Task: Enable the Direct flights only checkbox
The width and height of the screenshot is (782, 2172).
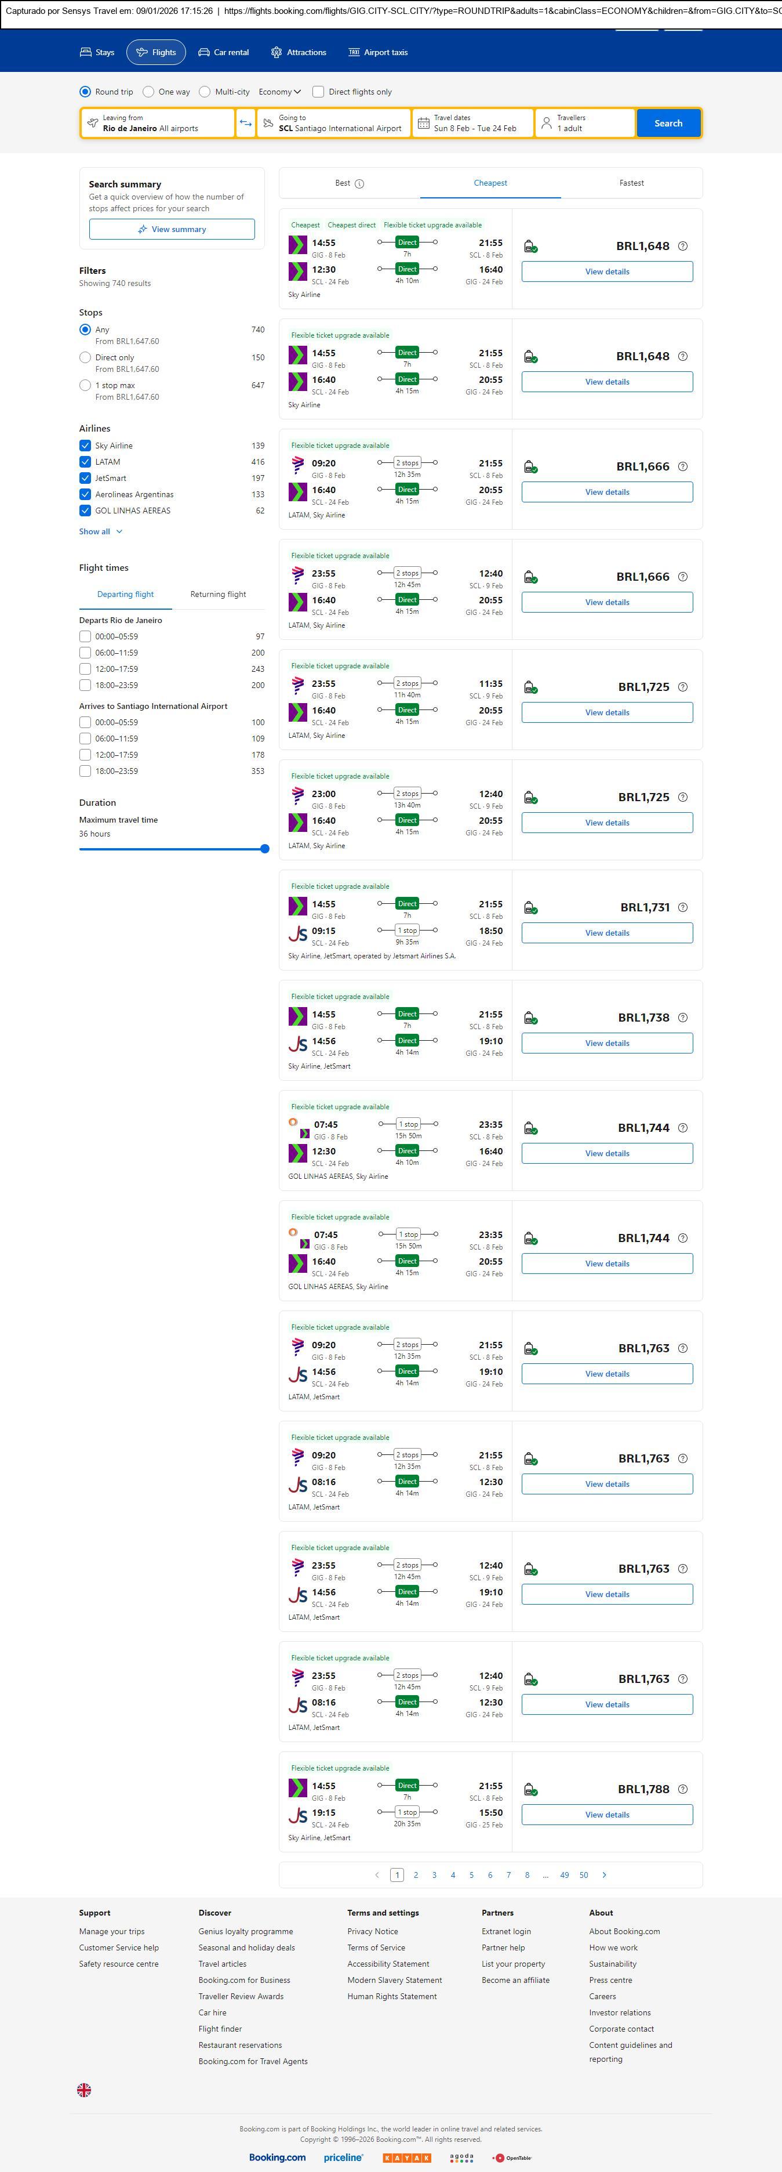Action: tap(318, 92)
